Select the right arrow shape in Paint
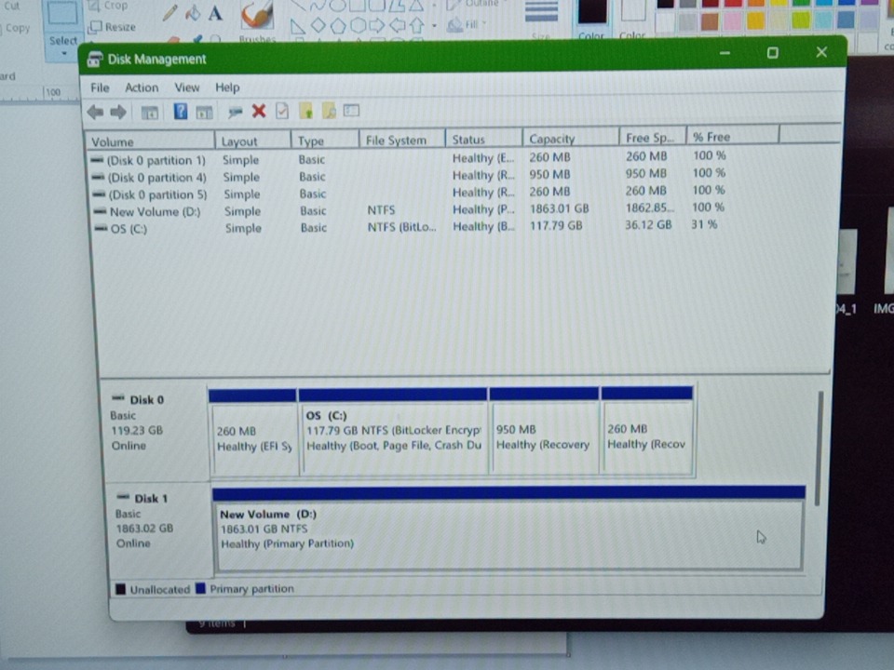The image size is (894, 670). (377, 26)
